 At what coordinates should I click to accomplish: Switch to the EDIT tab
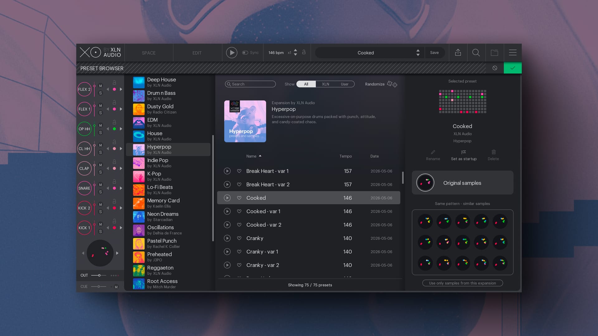197,53
